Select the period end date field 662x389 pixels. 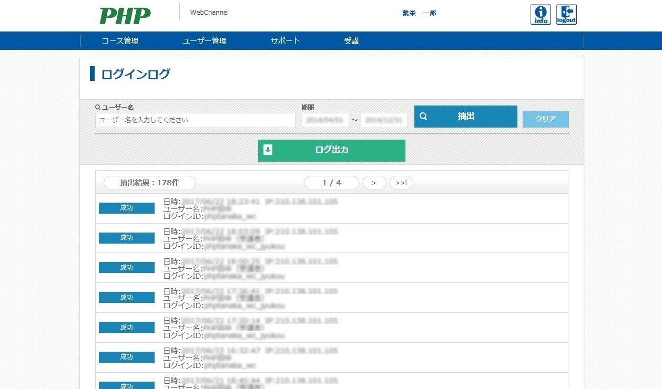click(384, 120)
